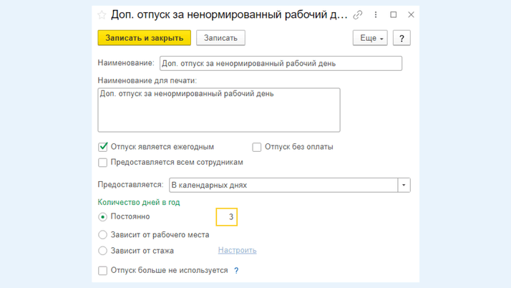The height and width of the screenshot is (288, 511).
Task: Toggle 'Отпуск является ежегодным' checkbox
Action: 103,147
